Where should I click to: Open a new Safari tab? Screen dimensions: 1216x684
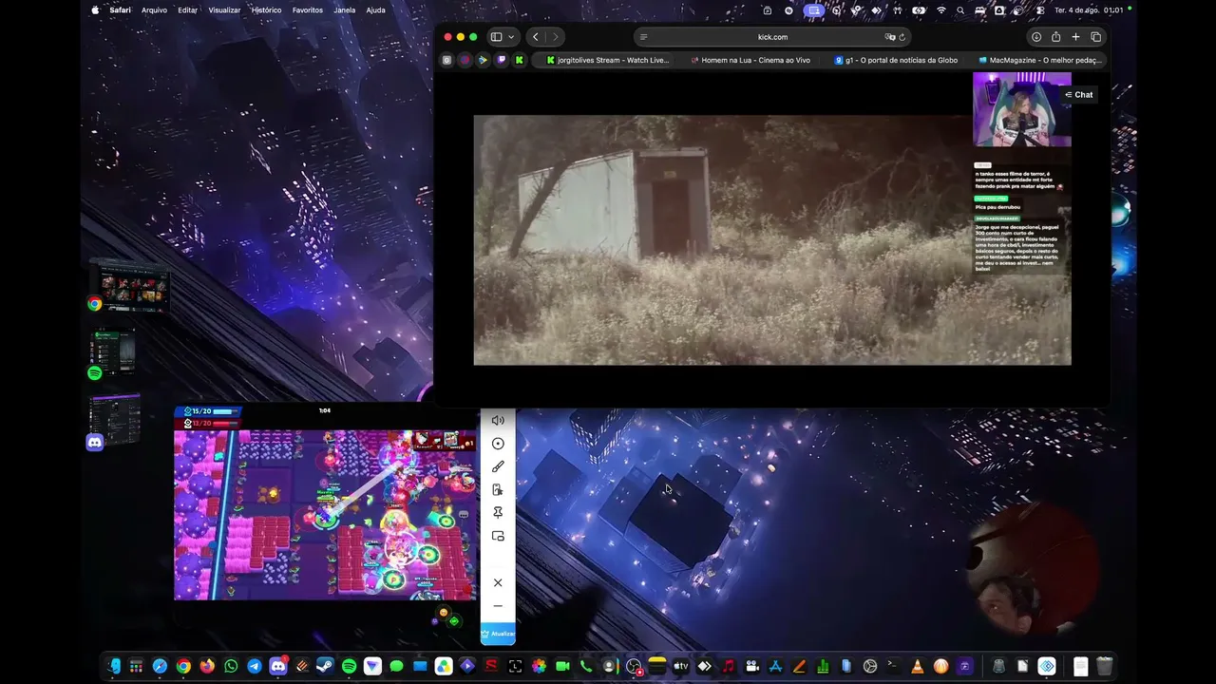[1075, 37]
